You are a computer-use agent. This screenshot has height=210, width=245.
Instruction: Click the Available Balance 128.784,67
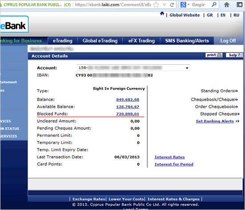[128, 107]
